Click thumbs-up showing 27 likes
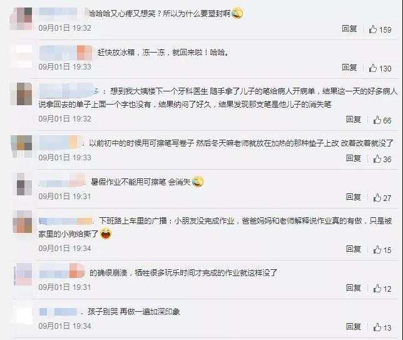Screen dimensions: 403x340 pos(382,198)
